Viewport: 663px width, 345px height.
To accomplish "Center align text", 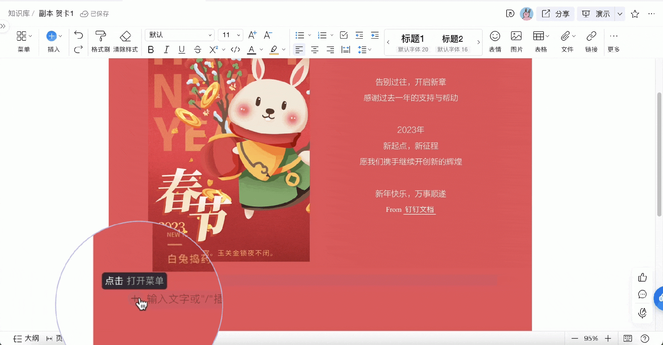I will (x=315, y=50).
